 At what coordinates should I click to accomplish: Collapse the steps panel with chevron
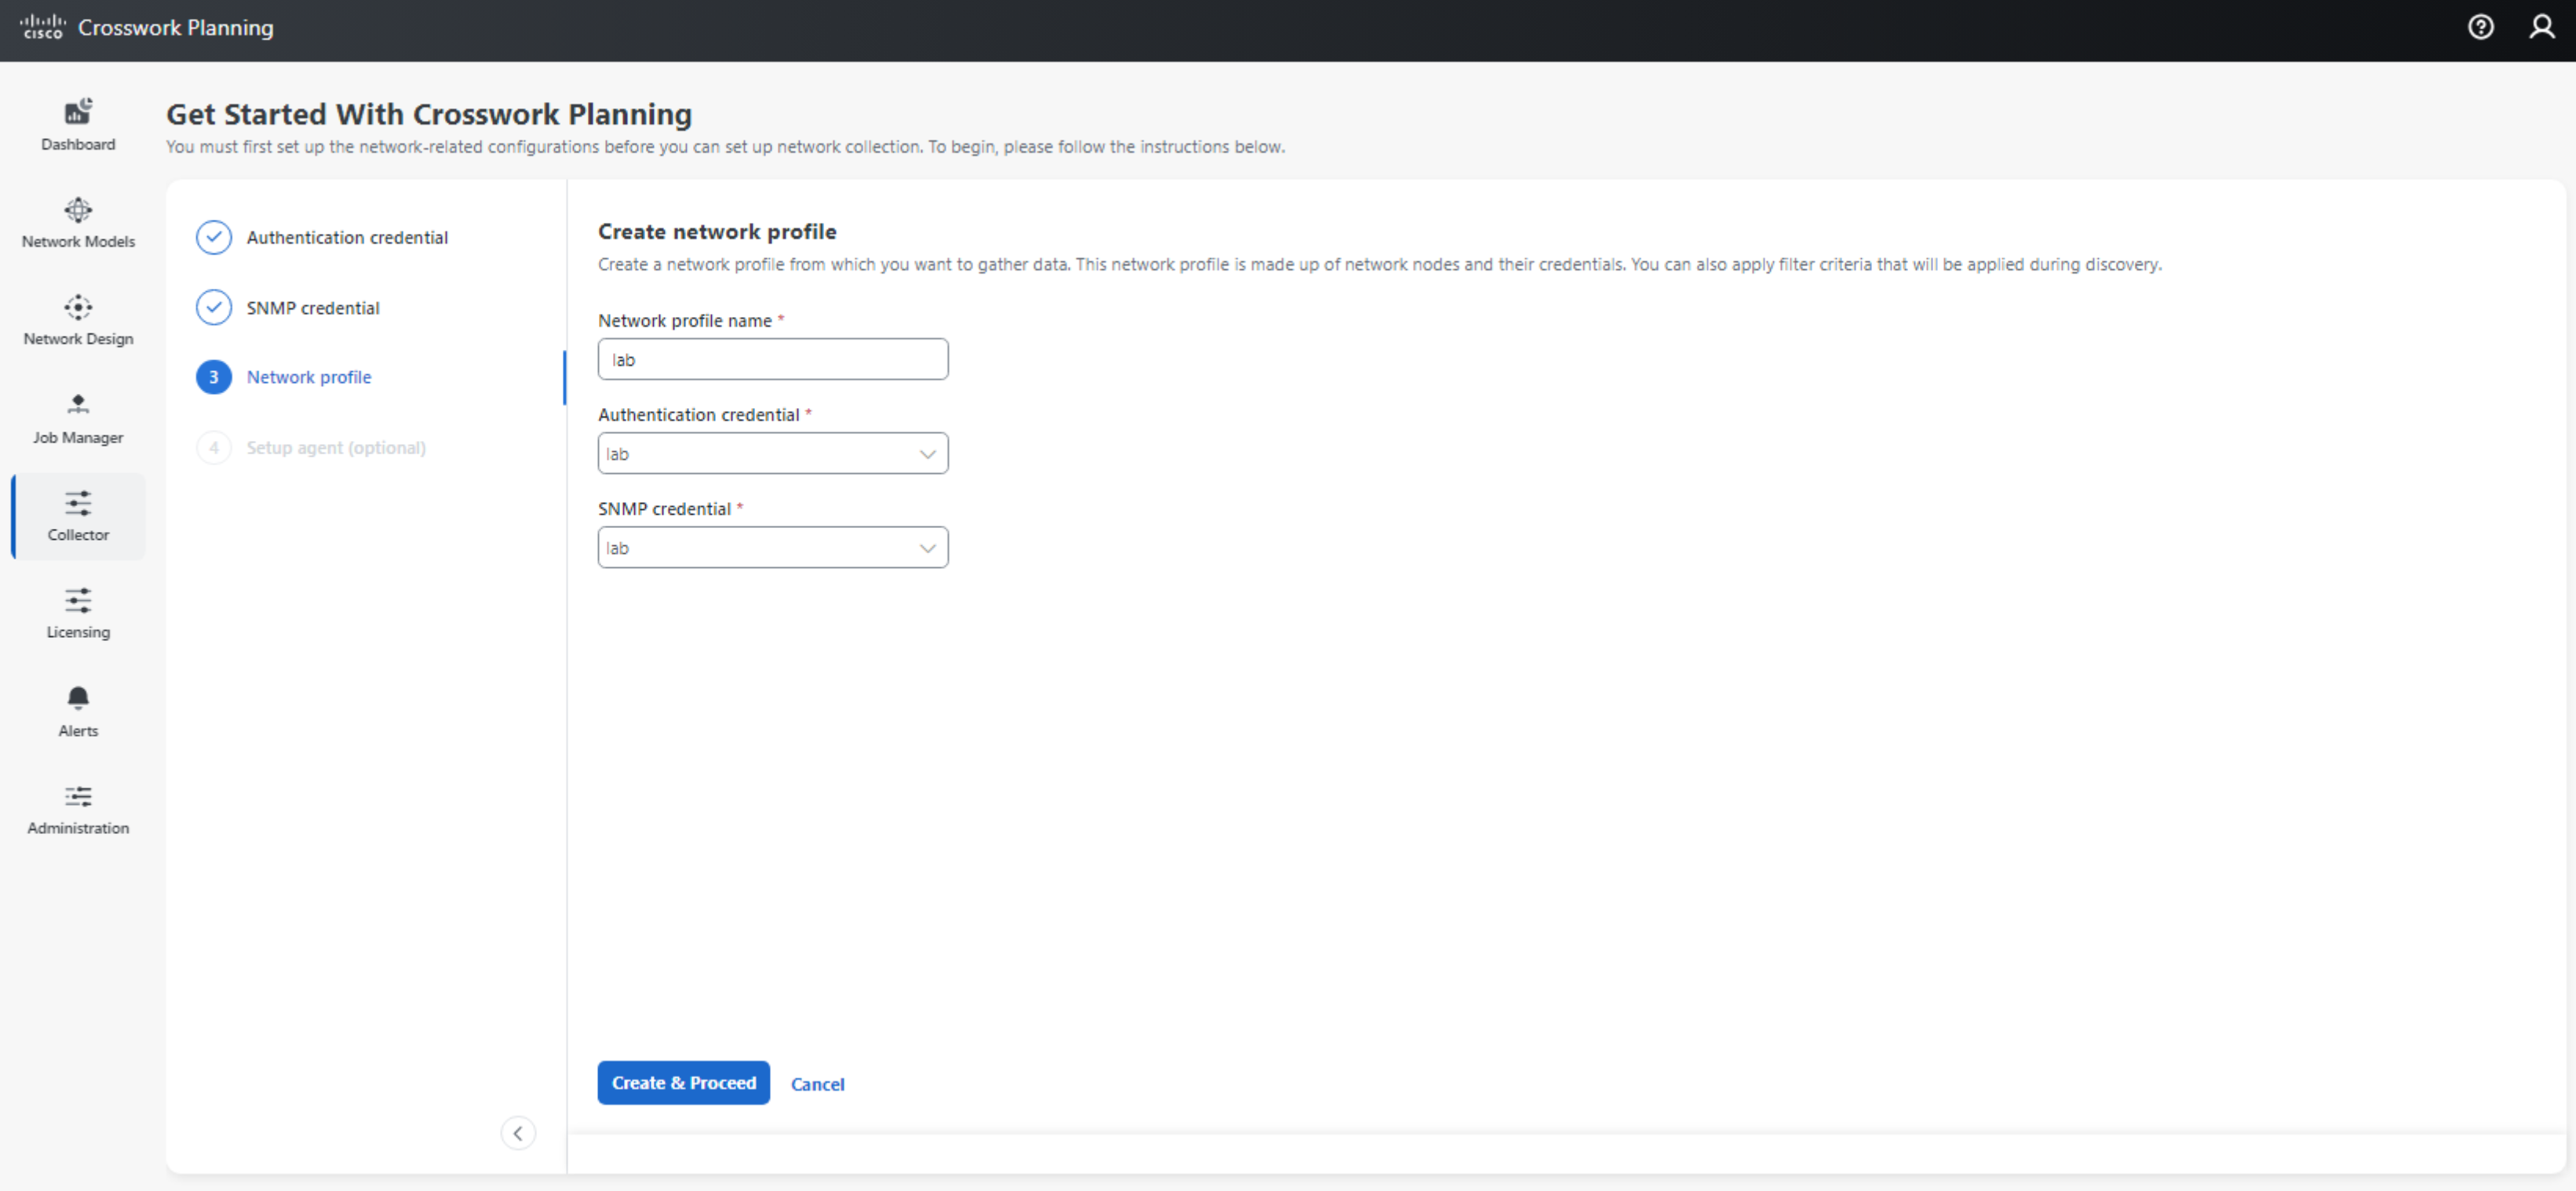518,1133
